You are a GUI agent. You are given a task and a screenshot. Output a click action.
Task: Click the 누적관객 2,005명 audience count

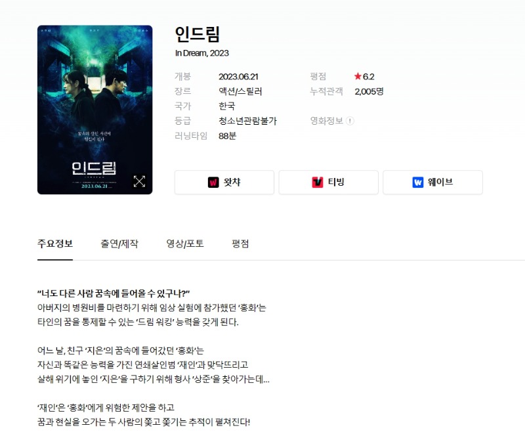[x=369, y=91]
